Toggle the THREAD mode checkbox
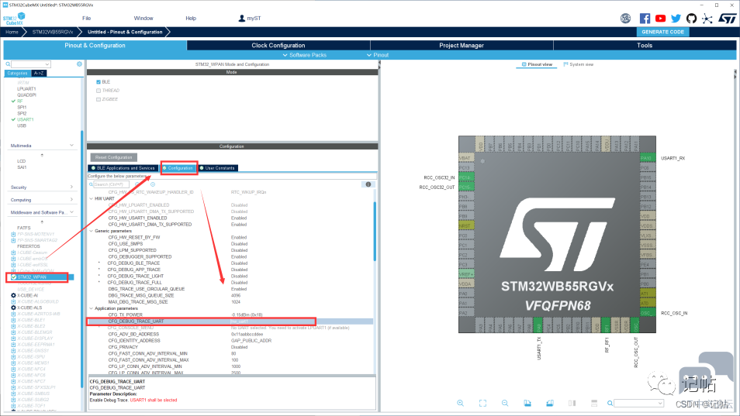Image resolution: width=740 pixels, height=416 pixels. point(99,91)
